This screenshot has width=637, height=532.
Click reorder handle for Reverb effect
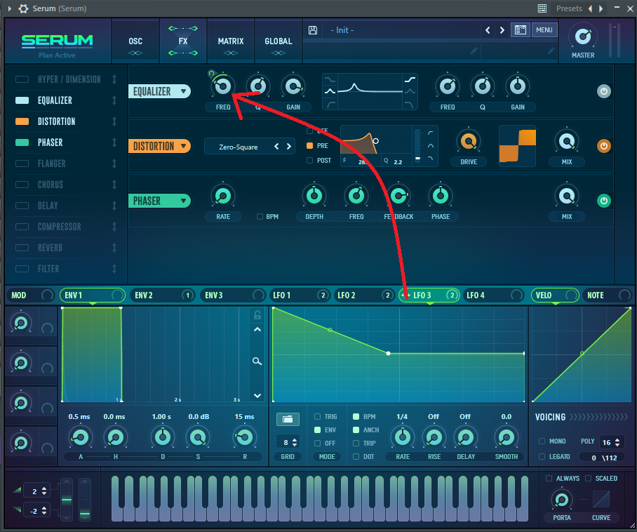point(114,248)
